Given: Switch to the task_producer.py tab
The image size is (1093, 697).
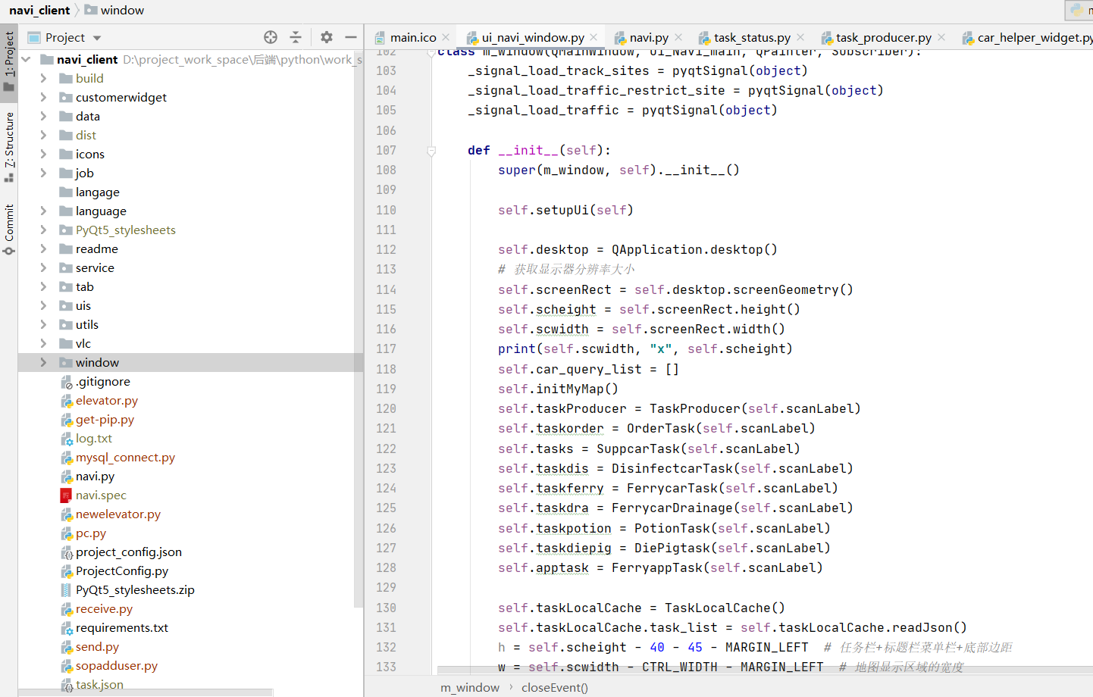Looking at the screenshot, I should (x=884, y=37).
